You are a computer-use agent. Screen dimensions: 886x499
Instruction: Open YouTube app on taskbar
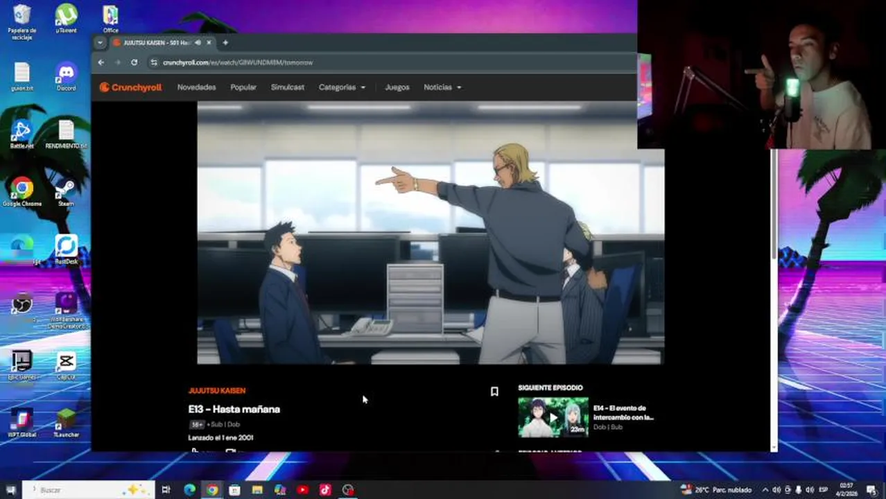tap(302, 490)
